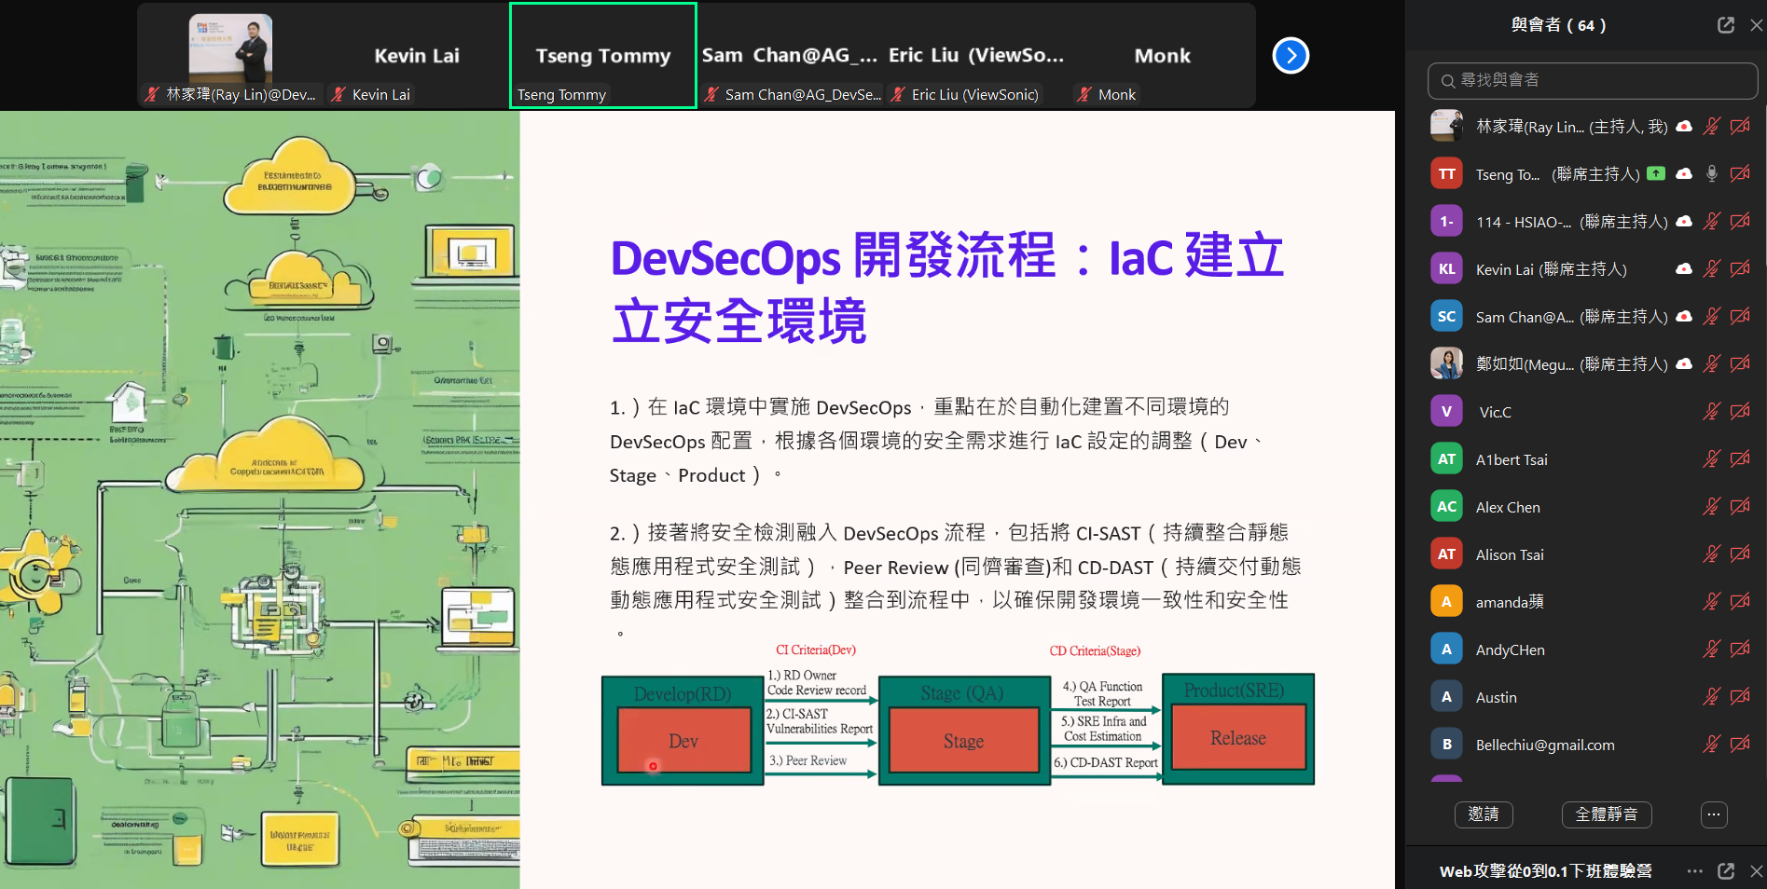
Task: Click Vic.C's muted microphone icon
Action: click(x=1711, y=412)
